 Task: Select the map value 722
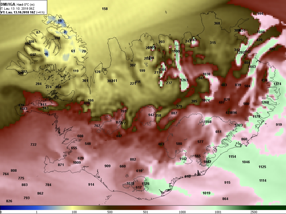[x=33, y=145]
